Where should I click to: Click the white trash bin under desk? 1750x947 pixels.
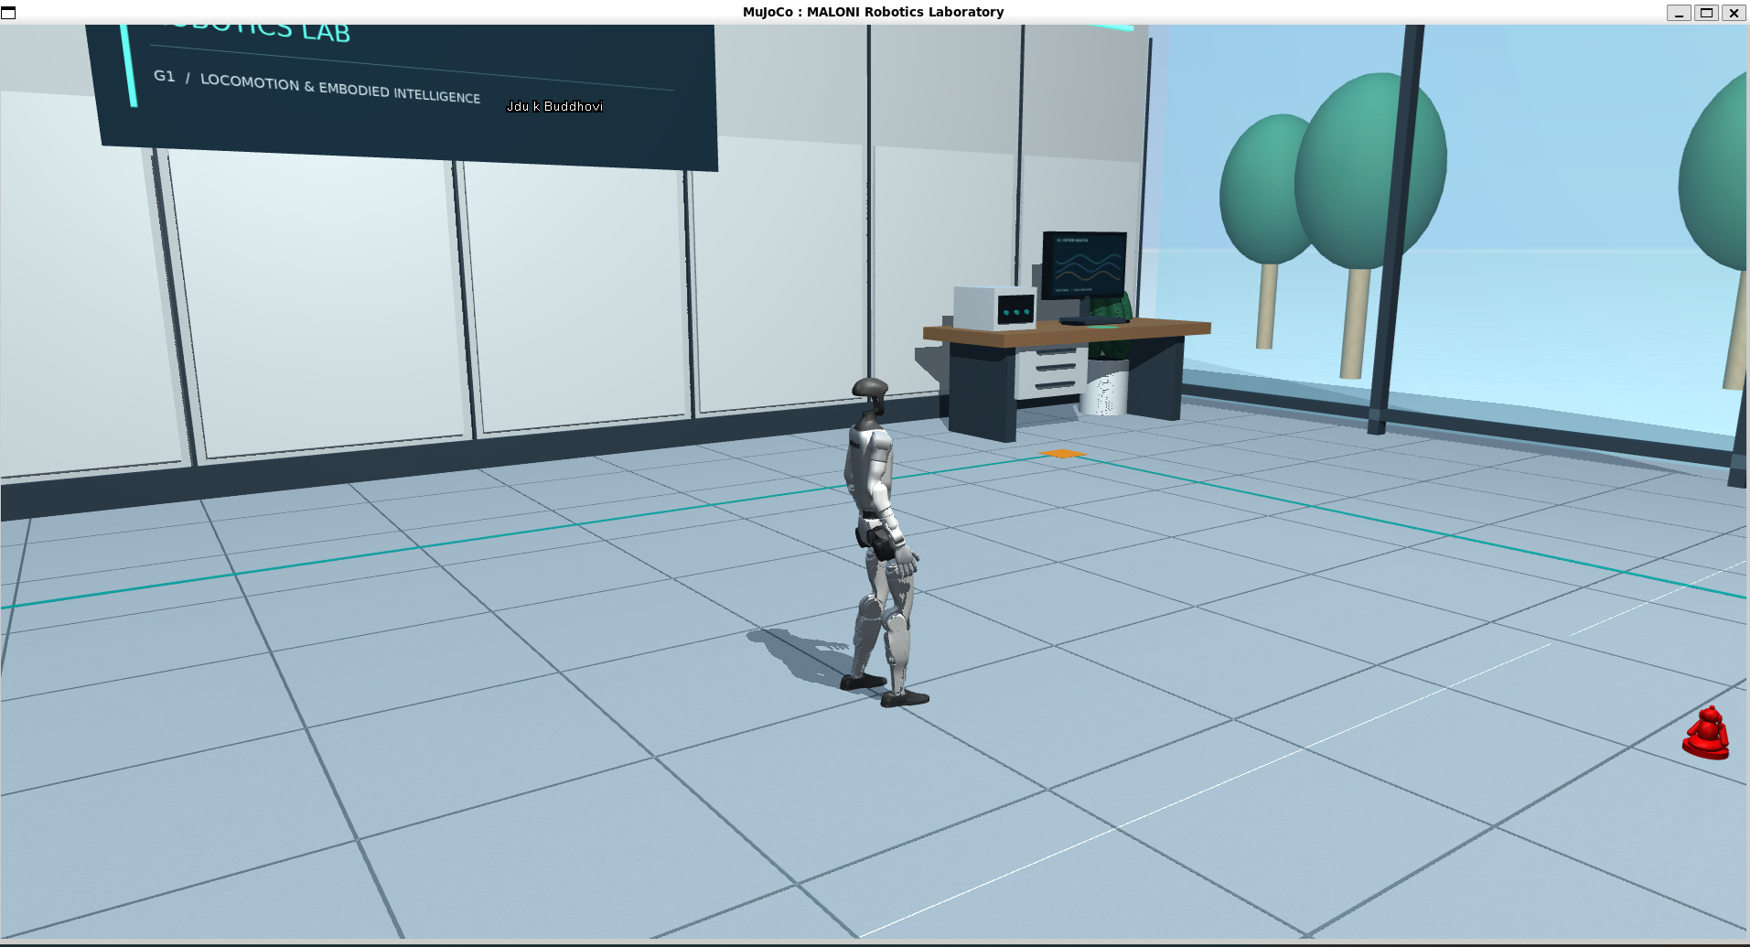tap(1104, 389)
